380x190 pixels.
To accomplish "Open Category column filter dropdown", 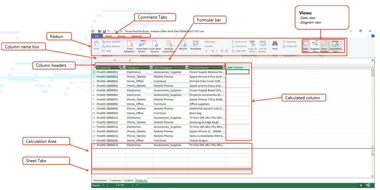I will [151, 68].
